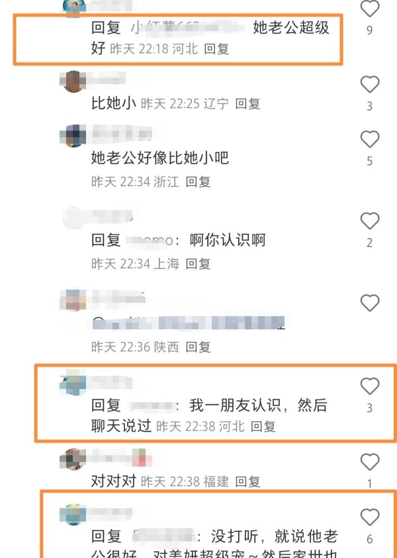This screenshot has height=558, width=397.
Task: Reply to 我一朋友认识 comment at 22:38
Action: [x=263, y=426]
